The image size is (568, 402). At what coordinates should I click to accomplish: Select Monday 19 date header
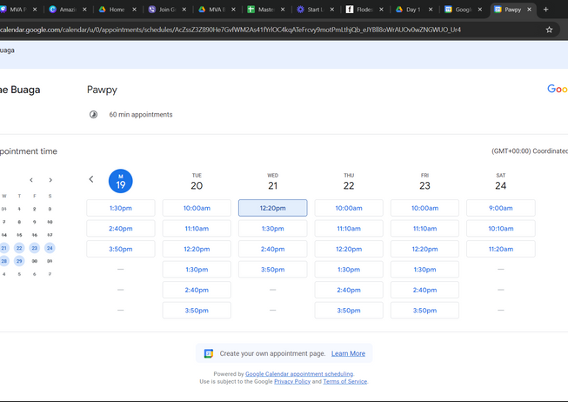tap(121, 181)
